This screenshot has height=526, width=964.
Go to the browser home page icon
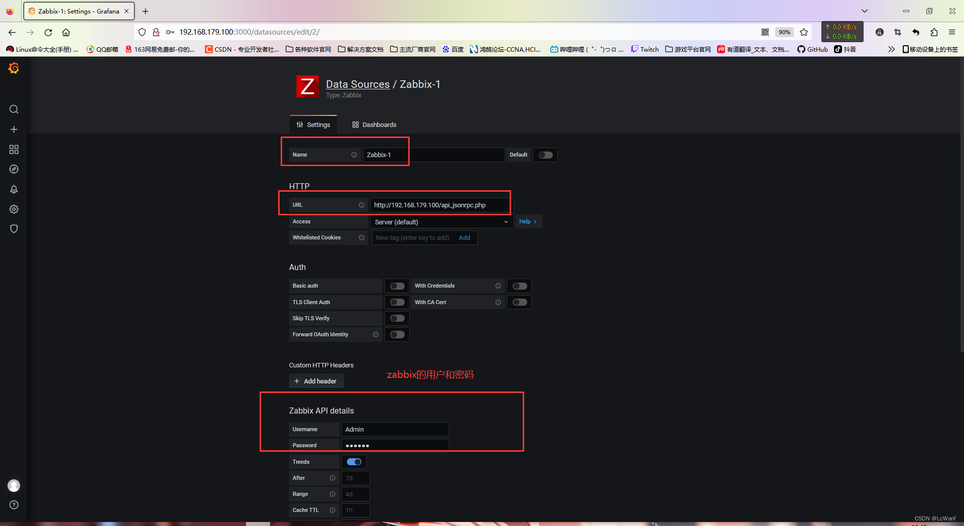click(x=66, y=32)
